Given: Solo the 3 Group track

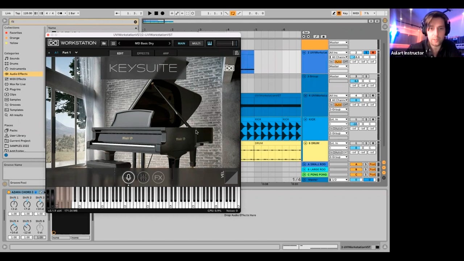Looking at the screenshot, I should pyautogui.click(x=366, y=76).
